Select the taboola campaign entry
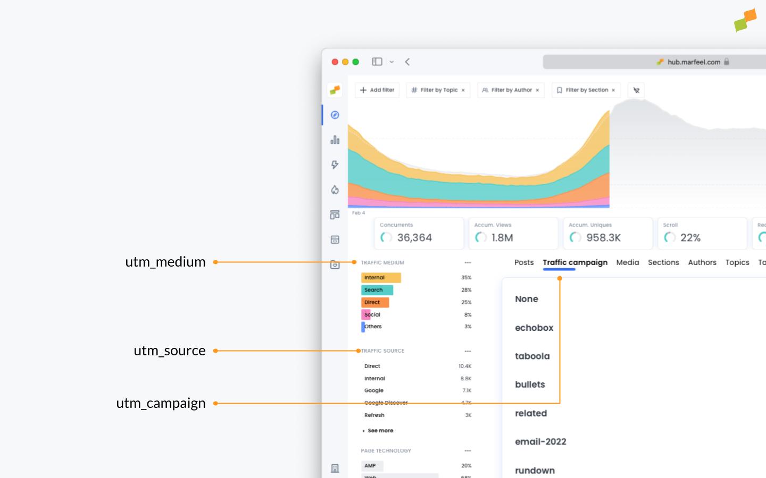 tap(531, 356)
